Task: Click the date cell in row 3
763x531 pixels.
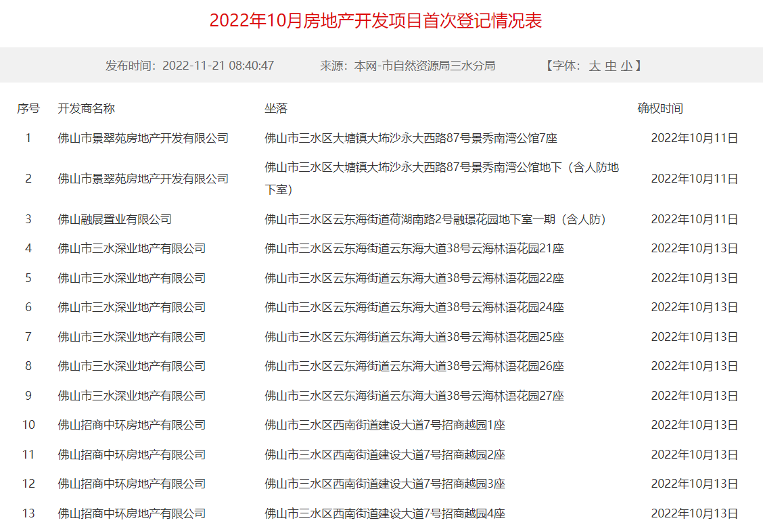Action: point(694,219)
